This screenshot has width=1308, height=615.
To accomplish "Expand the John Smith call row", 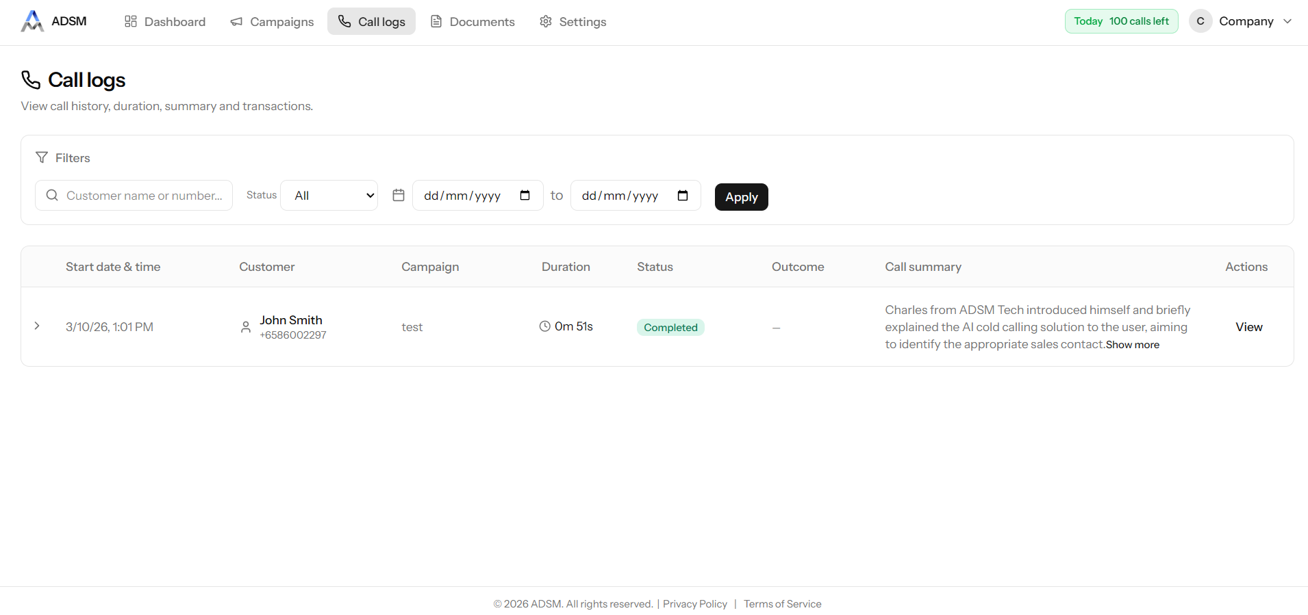I will pyautogui.click(x=37, y=326).
